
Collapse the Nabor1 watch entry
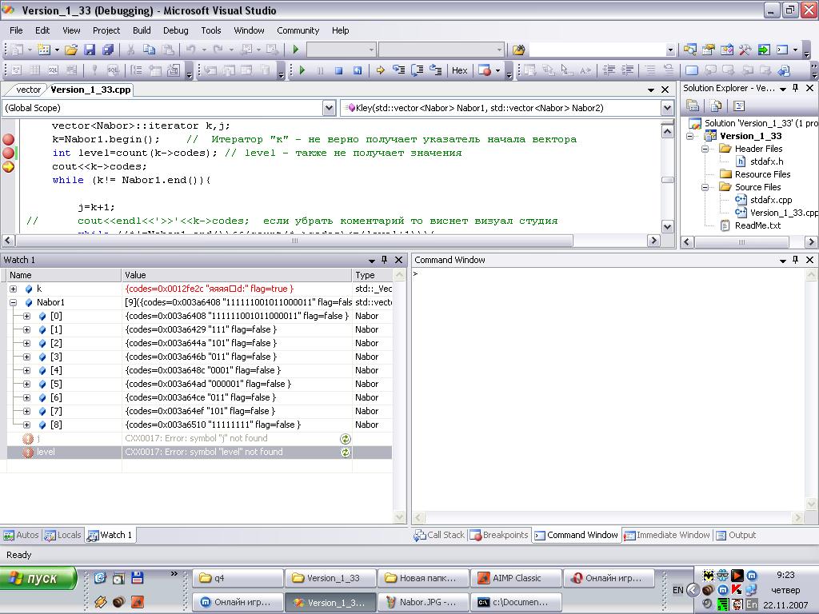click(x=13, y=302)
